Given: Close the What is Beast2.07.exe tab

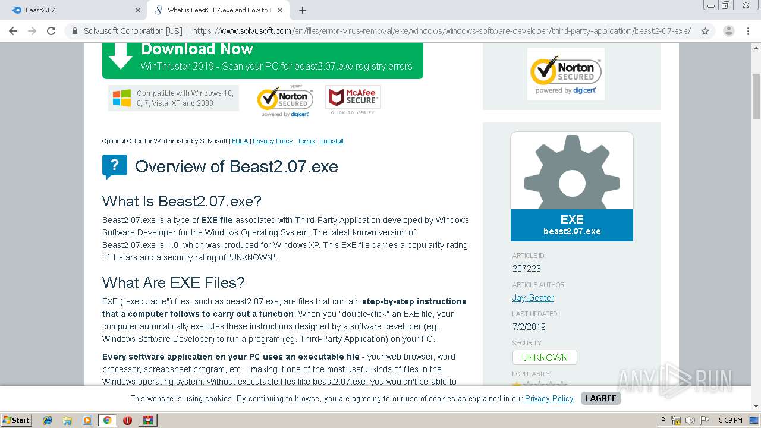Looking at the screenshot, I should click(280, 10).
